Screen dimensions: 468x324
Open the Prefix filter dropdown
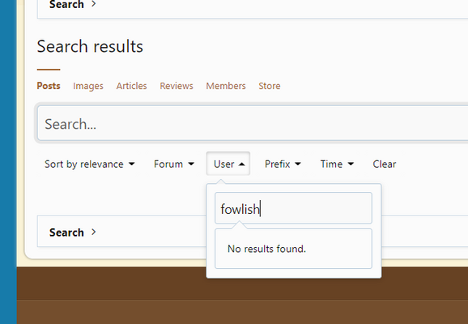283,164
